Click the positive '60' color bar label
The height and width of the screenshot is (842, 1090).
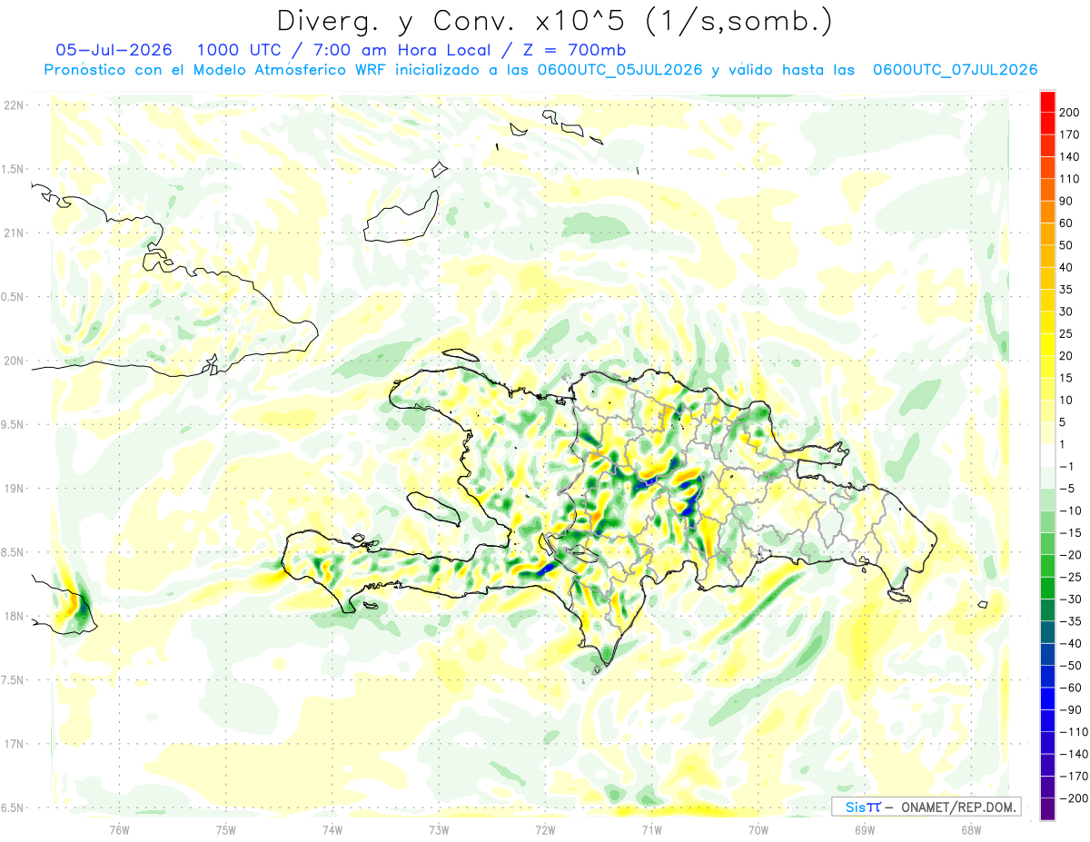click(x=1068, y=223)
